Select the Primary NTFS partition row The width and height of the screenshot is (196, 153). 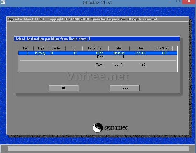click(97, 53)
